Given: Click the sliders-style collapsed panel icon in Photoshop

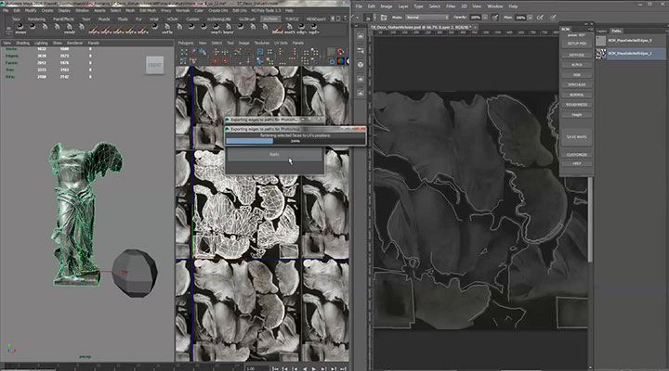Looking at the screenshot, I should pos(361,50).
